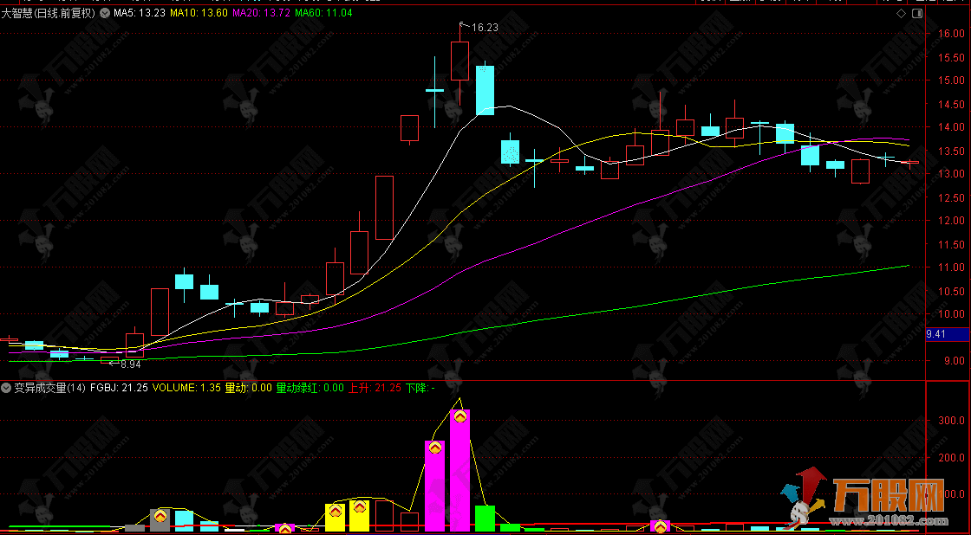Click the 变异成交量(14) indicator name

point(49,389)
